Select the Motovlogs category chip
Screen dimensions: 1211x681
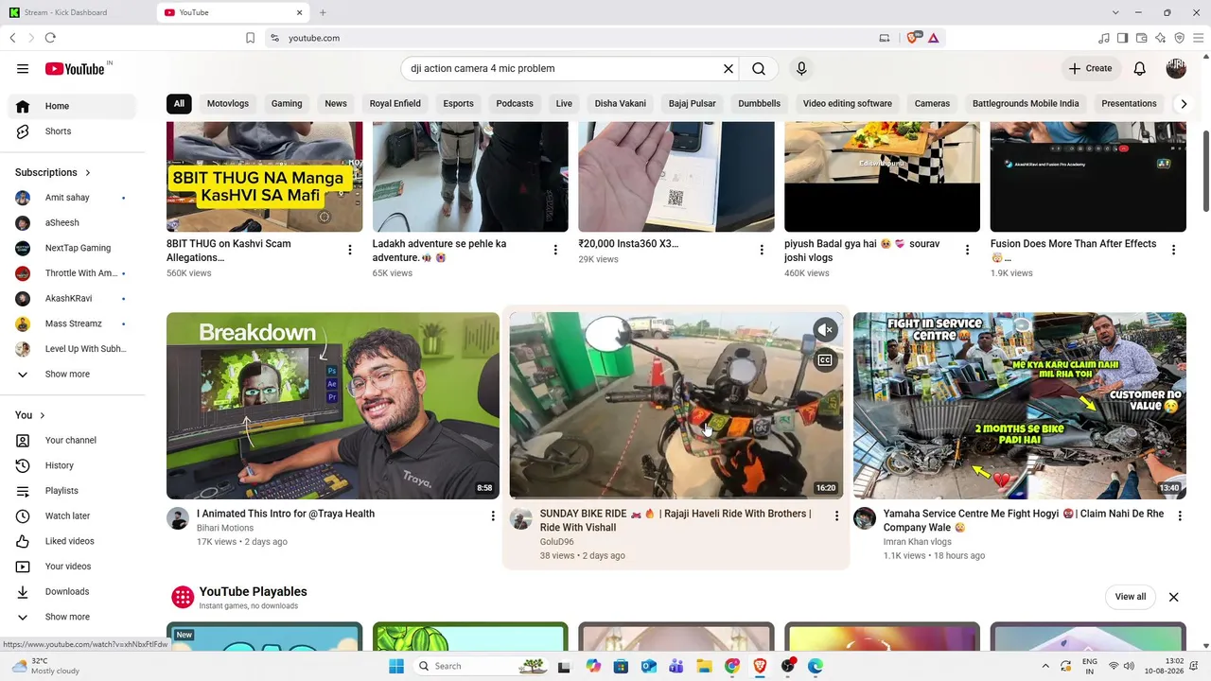click(x=228, y=104)
